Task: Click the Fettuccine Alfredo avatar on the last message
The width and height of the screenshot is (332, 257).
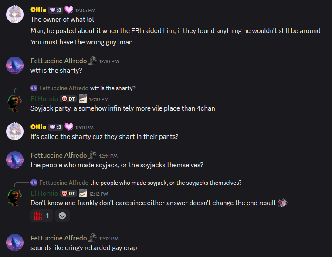Action: tap(15, 243)
